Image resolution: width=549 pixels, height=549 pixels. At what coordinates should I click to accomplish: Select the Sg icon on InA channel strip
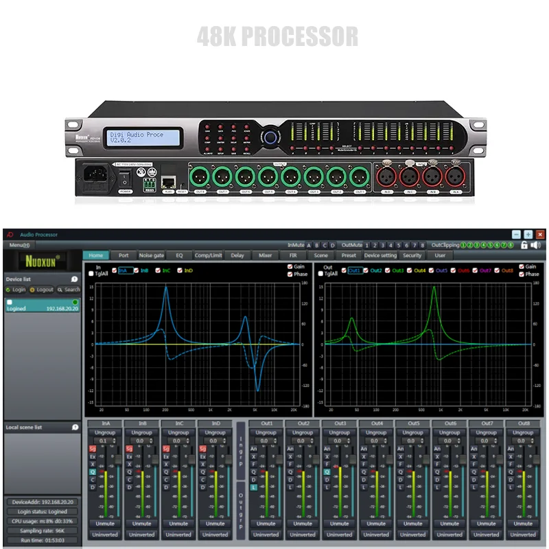click(92, 449)
